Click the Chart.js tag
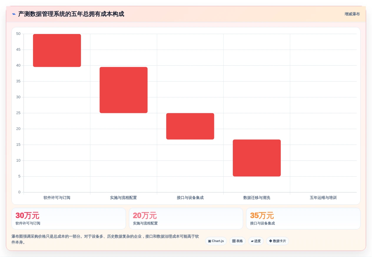372x257 pixels. (x=216, y=241)
